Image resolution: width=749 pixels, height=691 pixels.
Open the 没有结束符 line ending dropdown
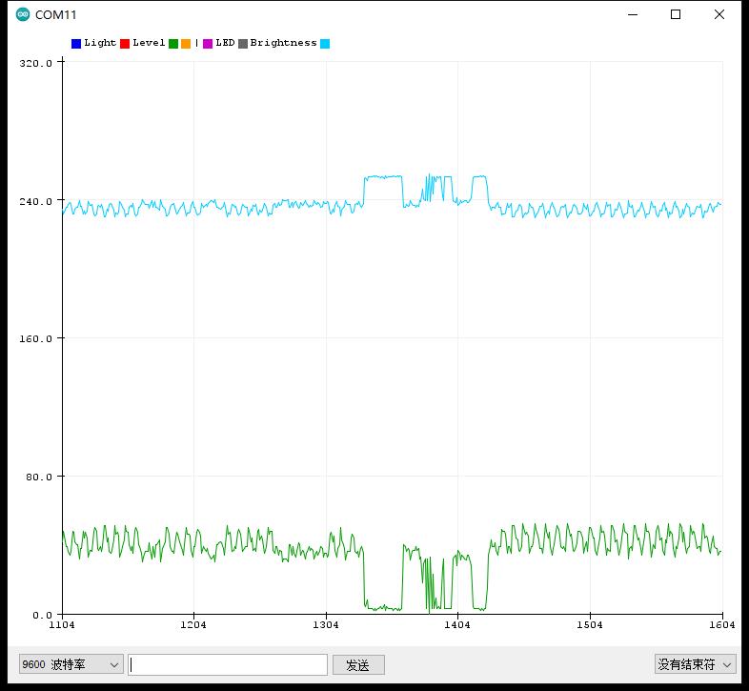pyautogui.click(x=695, y=664)
